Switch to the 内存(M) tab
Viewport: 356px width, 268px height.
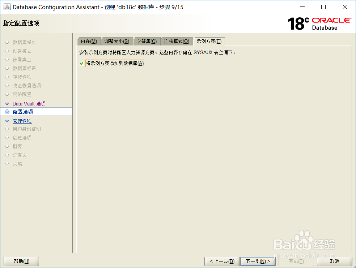89,41
